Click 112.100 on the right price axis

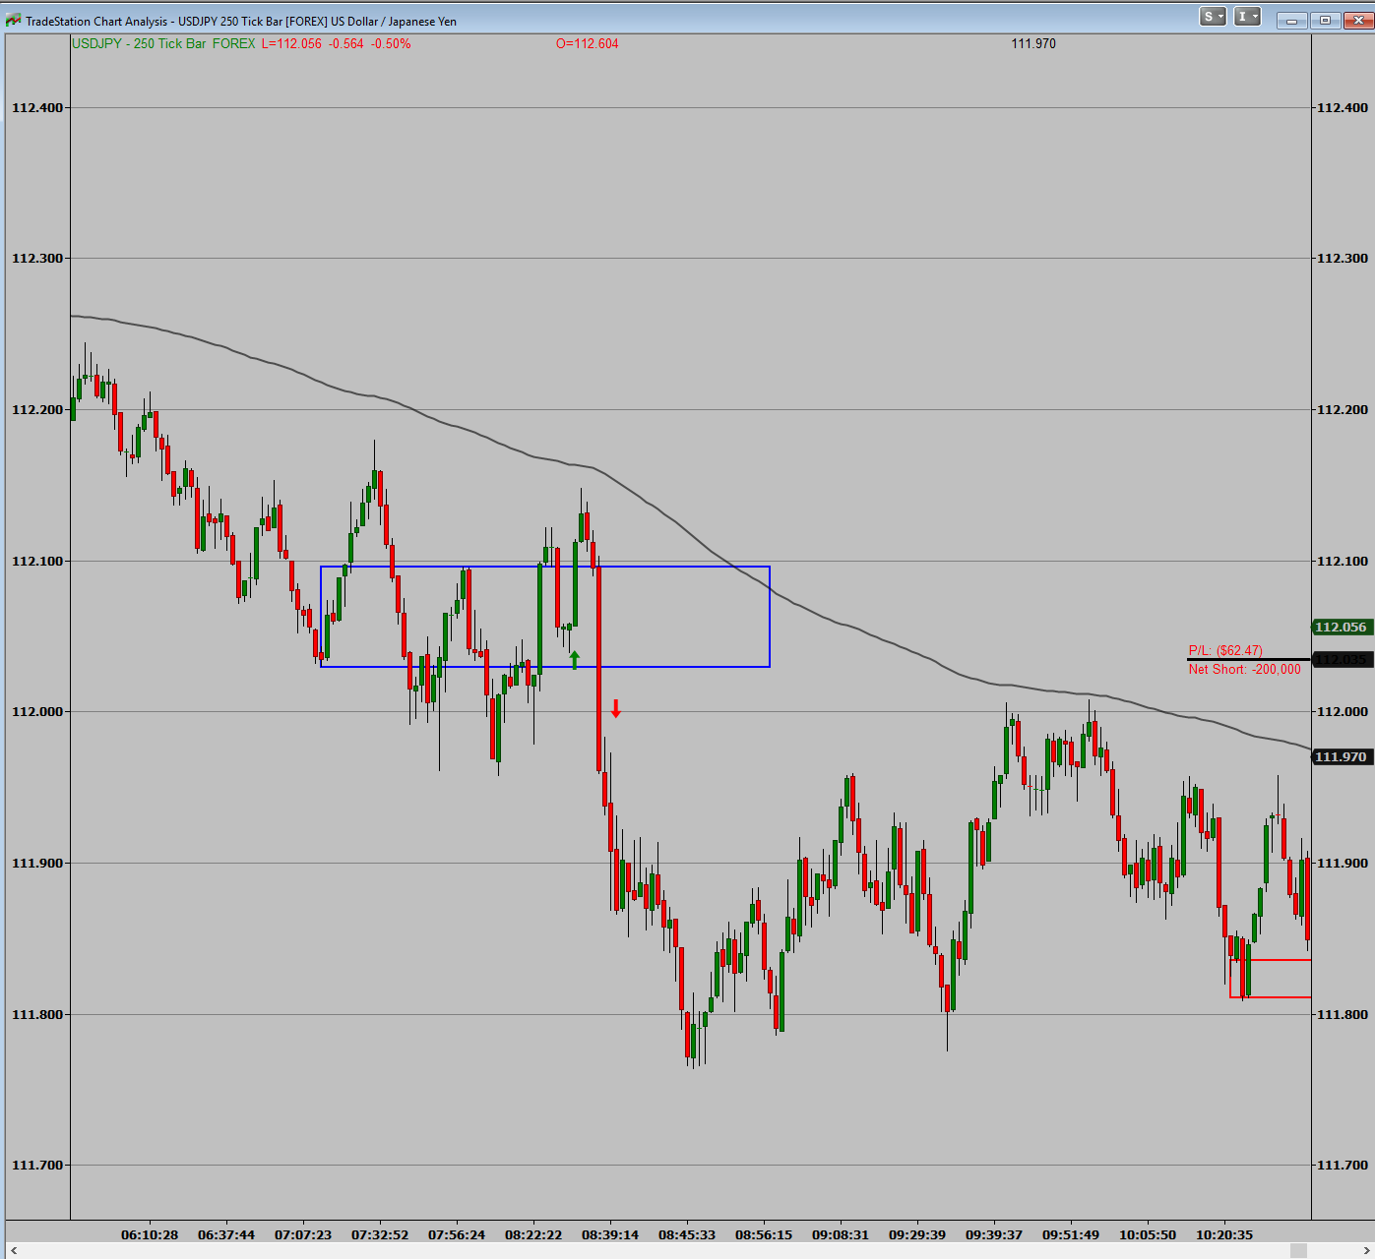[x=1343, y=562]
